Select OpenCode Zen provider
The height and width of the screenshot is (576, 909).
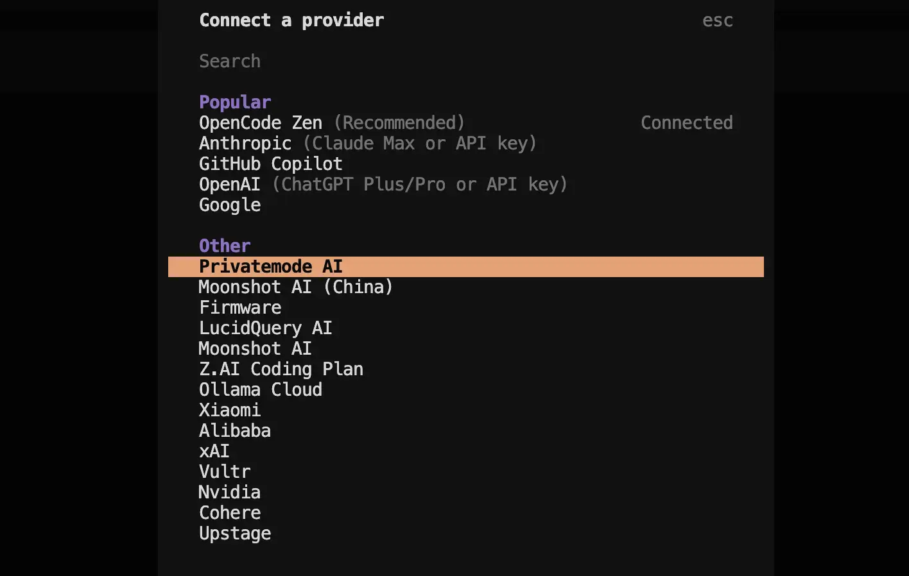[260, 123]
